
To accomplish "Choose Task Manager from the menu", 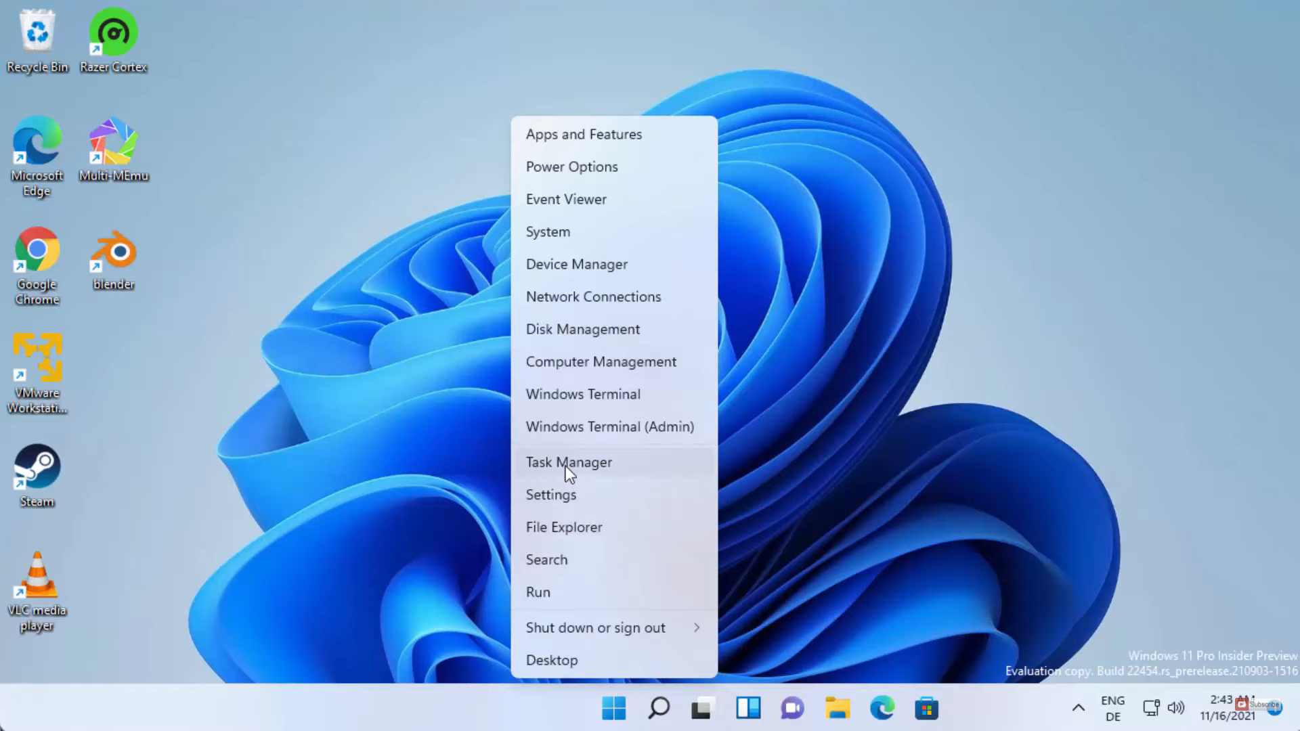I will point(569,462).
